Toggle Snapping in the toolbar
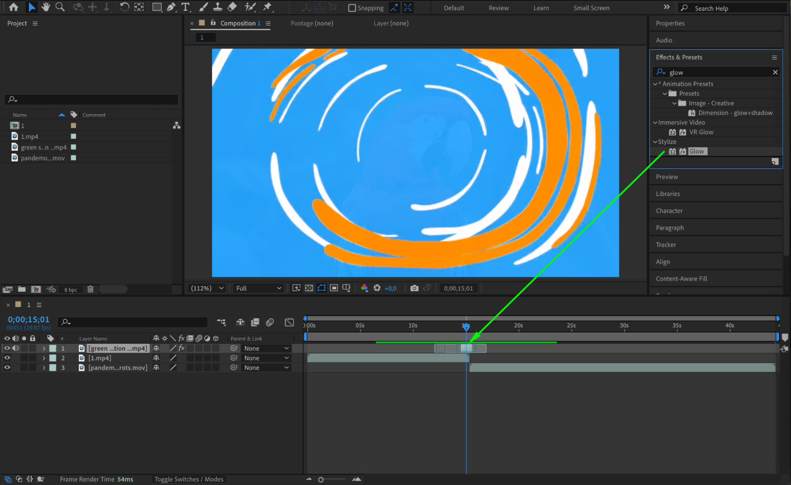The width and height of the screenshot is (791, 485). (351, 8)
